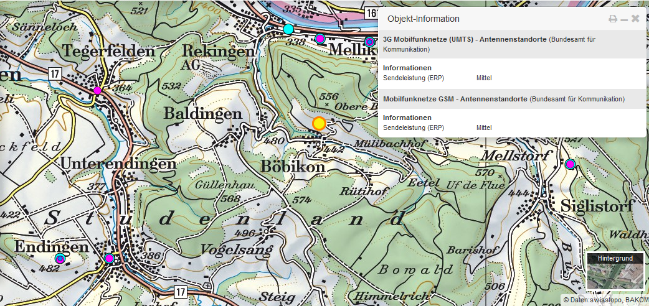Open the Hintergrund background selector thumbnail
649x306 pixels.
pyautogui.click(x=615, y=271)
